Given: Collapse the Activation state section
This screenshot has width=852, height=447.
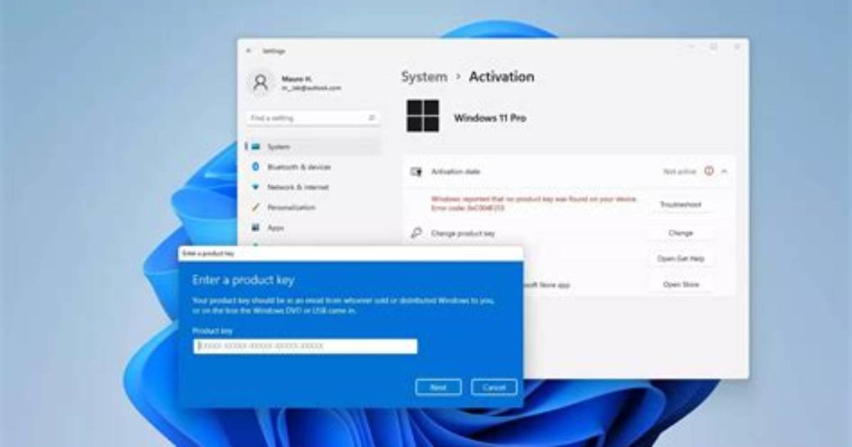Looking at the screenshot, I should 724,171.
